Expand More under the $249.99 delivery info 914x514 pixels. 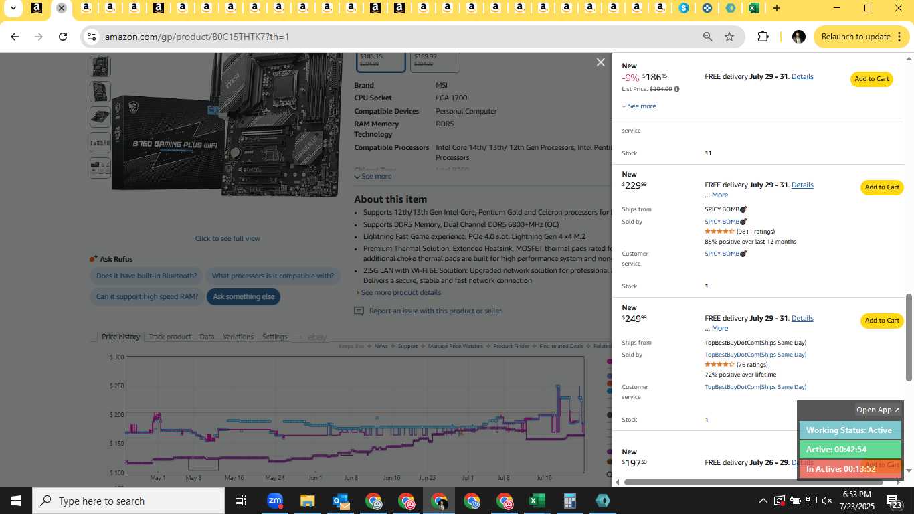tap(720, 328)
